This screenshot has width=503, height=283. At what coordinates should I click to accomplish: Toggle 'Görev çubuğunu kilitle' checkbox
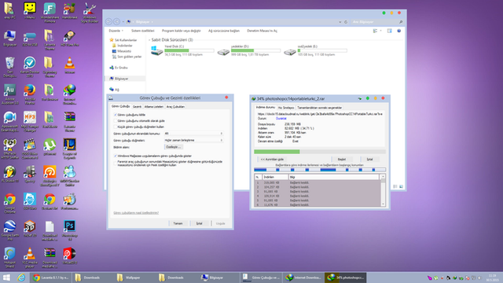coord(116,115)
